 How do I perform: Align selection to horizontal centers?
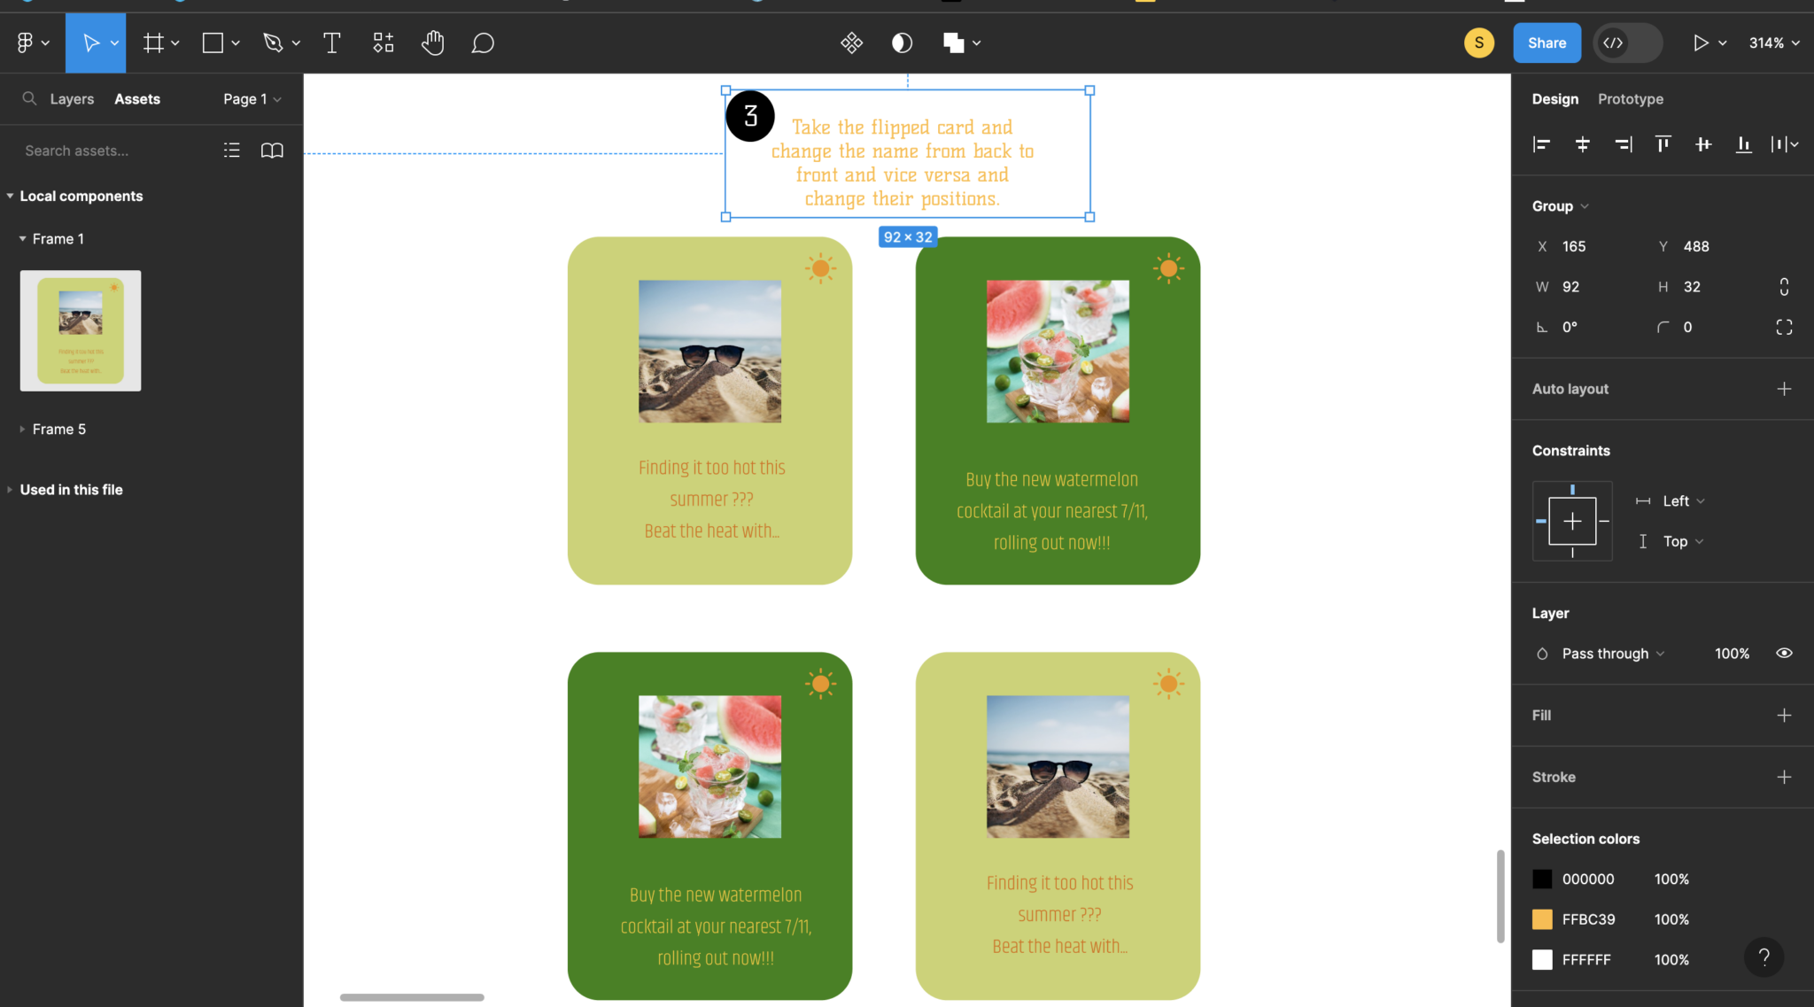[1582, 144]
